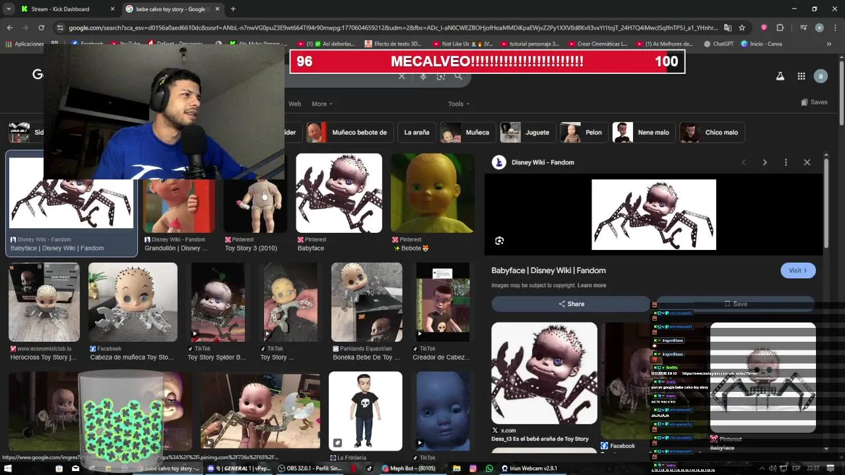Open the tab search dropdown arrow
This screenshot has height=475, width=845.
(x=9, y=9)
